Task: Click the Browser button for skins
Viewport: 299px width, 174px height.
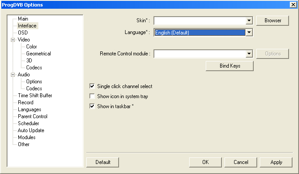Action: 273,20
